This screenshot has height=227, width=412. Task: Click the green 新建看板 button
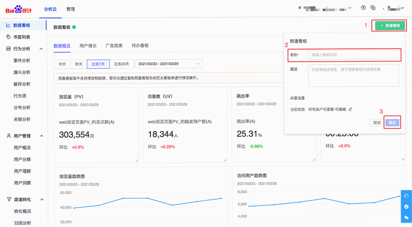click(390, 26)
